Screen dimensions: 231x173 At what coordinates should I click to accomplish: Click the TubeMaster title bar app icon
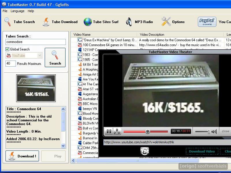pyautogui.click(x=4, y=5)
